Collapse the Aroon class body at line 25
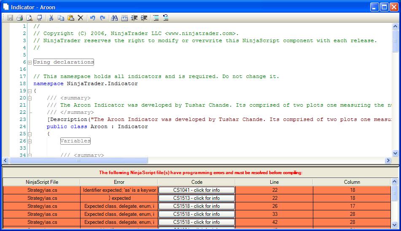The height and width of the screenshot is (231, 401). click(30, 134)
